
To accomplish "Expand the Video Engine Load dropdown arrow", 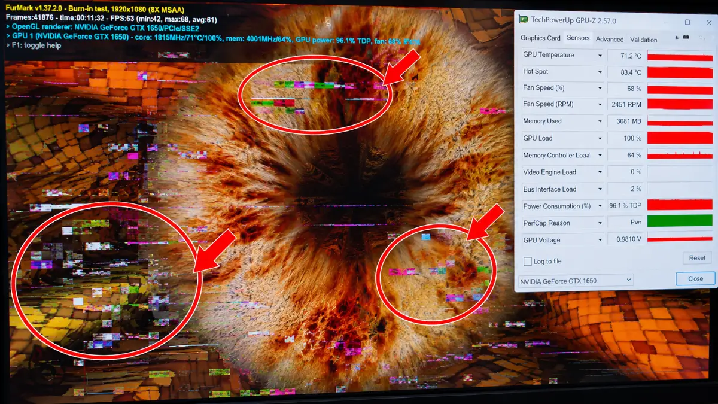I will click(x=600, y=172).
